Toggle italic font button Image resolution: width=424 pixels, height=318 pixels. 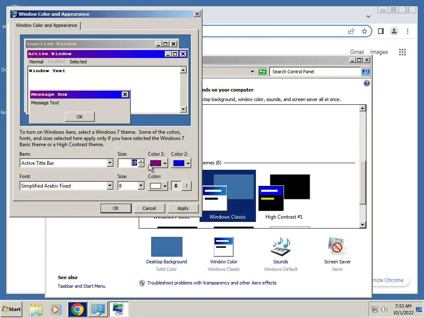point(186,186)
